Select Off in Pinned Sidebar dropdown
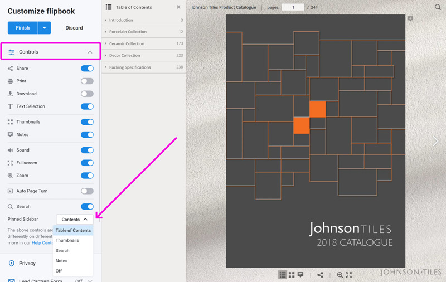Image resolution: width=446 pixels, height=282 pixels. click(73, 271)
